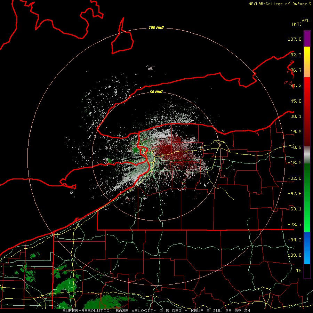Viewport: 313px width, 313px height.
Task: Click the 14.5 velocity scale value
Action: coord(296,132)
